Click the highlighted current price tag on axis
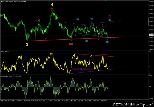 point(151,35)
